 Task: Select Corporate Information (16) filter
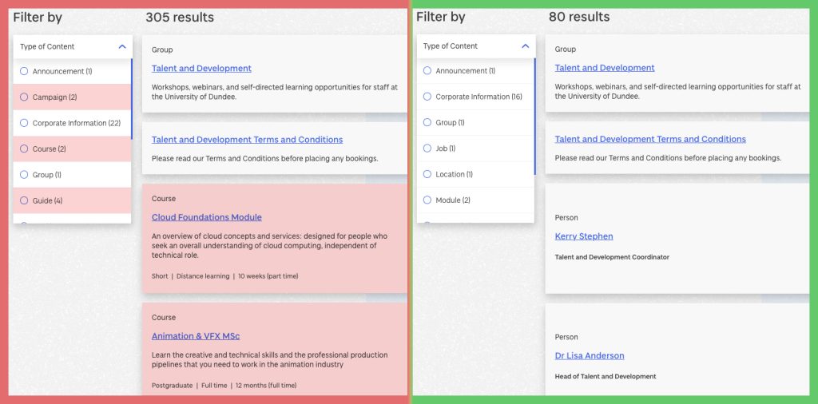tap(427, 97)
